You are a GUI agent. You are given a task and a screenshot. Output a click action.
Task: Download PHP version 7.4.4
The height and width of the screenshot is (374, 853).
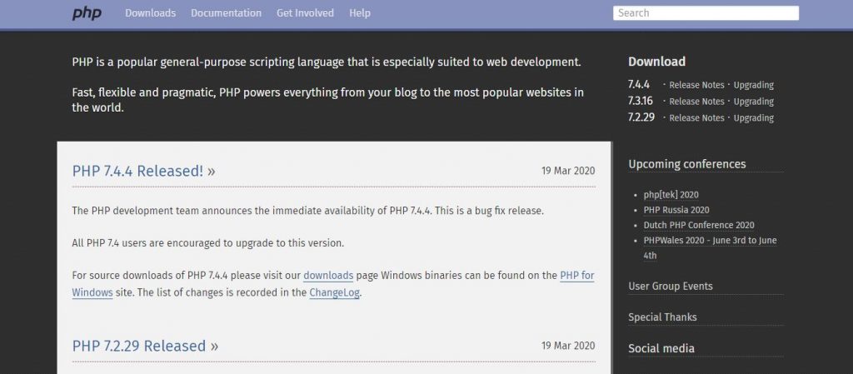pos(639,85)
